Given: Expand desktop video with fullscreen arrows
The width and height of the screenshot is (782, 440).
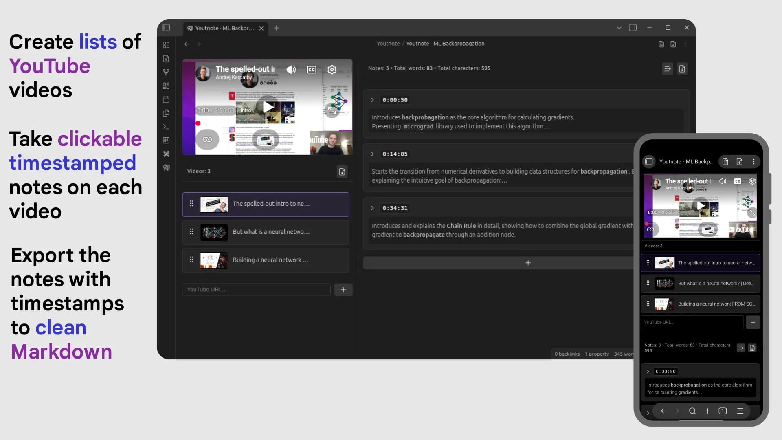Looking at the screenshot, I should click(x=332, y=110).
